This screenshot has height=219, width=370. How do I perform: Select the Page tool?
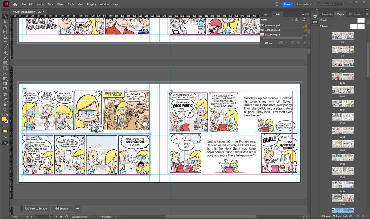pyautogui.click(x=5, y=27)
